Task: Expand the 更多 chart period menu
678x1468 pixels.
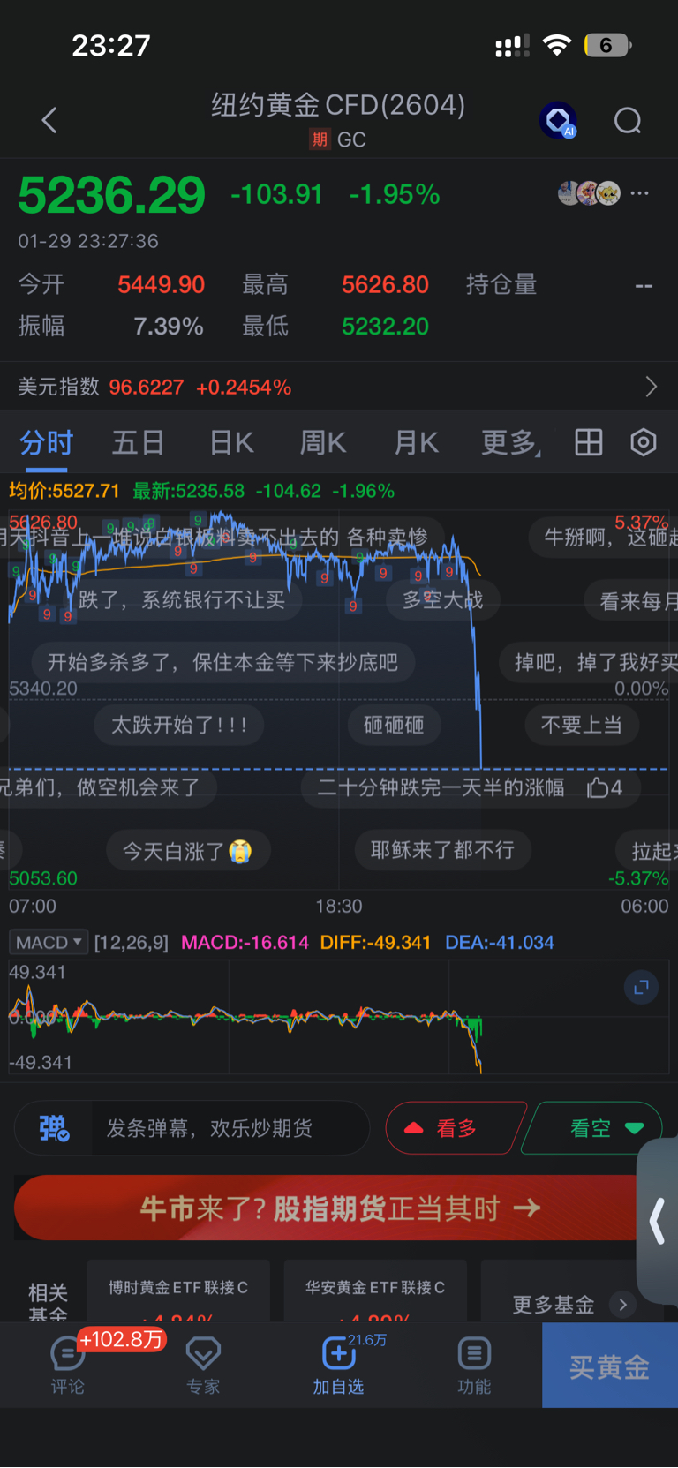Action: [x=510, y=442]
